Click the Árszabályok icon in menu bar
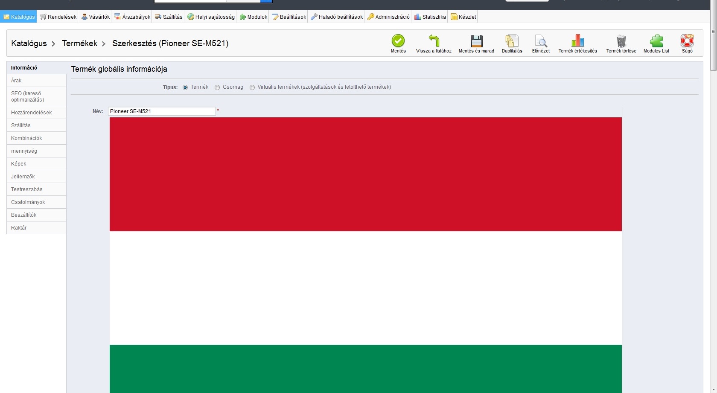 click(x=118, y=17)
